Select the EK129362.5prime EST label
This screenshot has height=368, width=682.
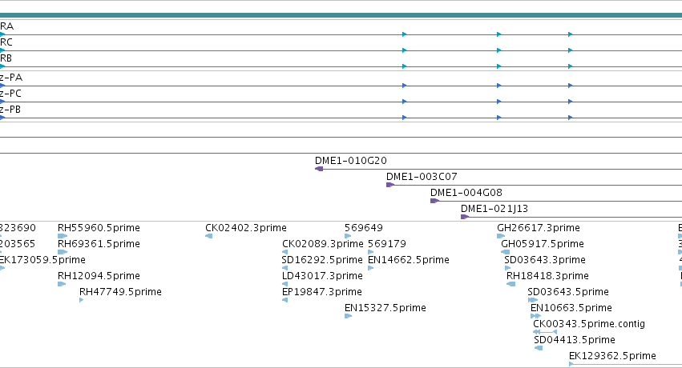tap(612, 356)
